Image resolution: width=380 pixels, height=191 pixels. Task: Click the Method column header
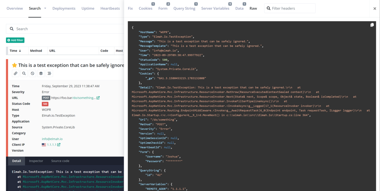coord(36,51)
